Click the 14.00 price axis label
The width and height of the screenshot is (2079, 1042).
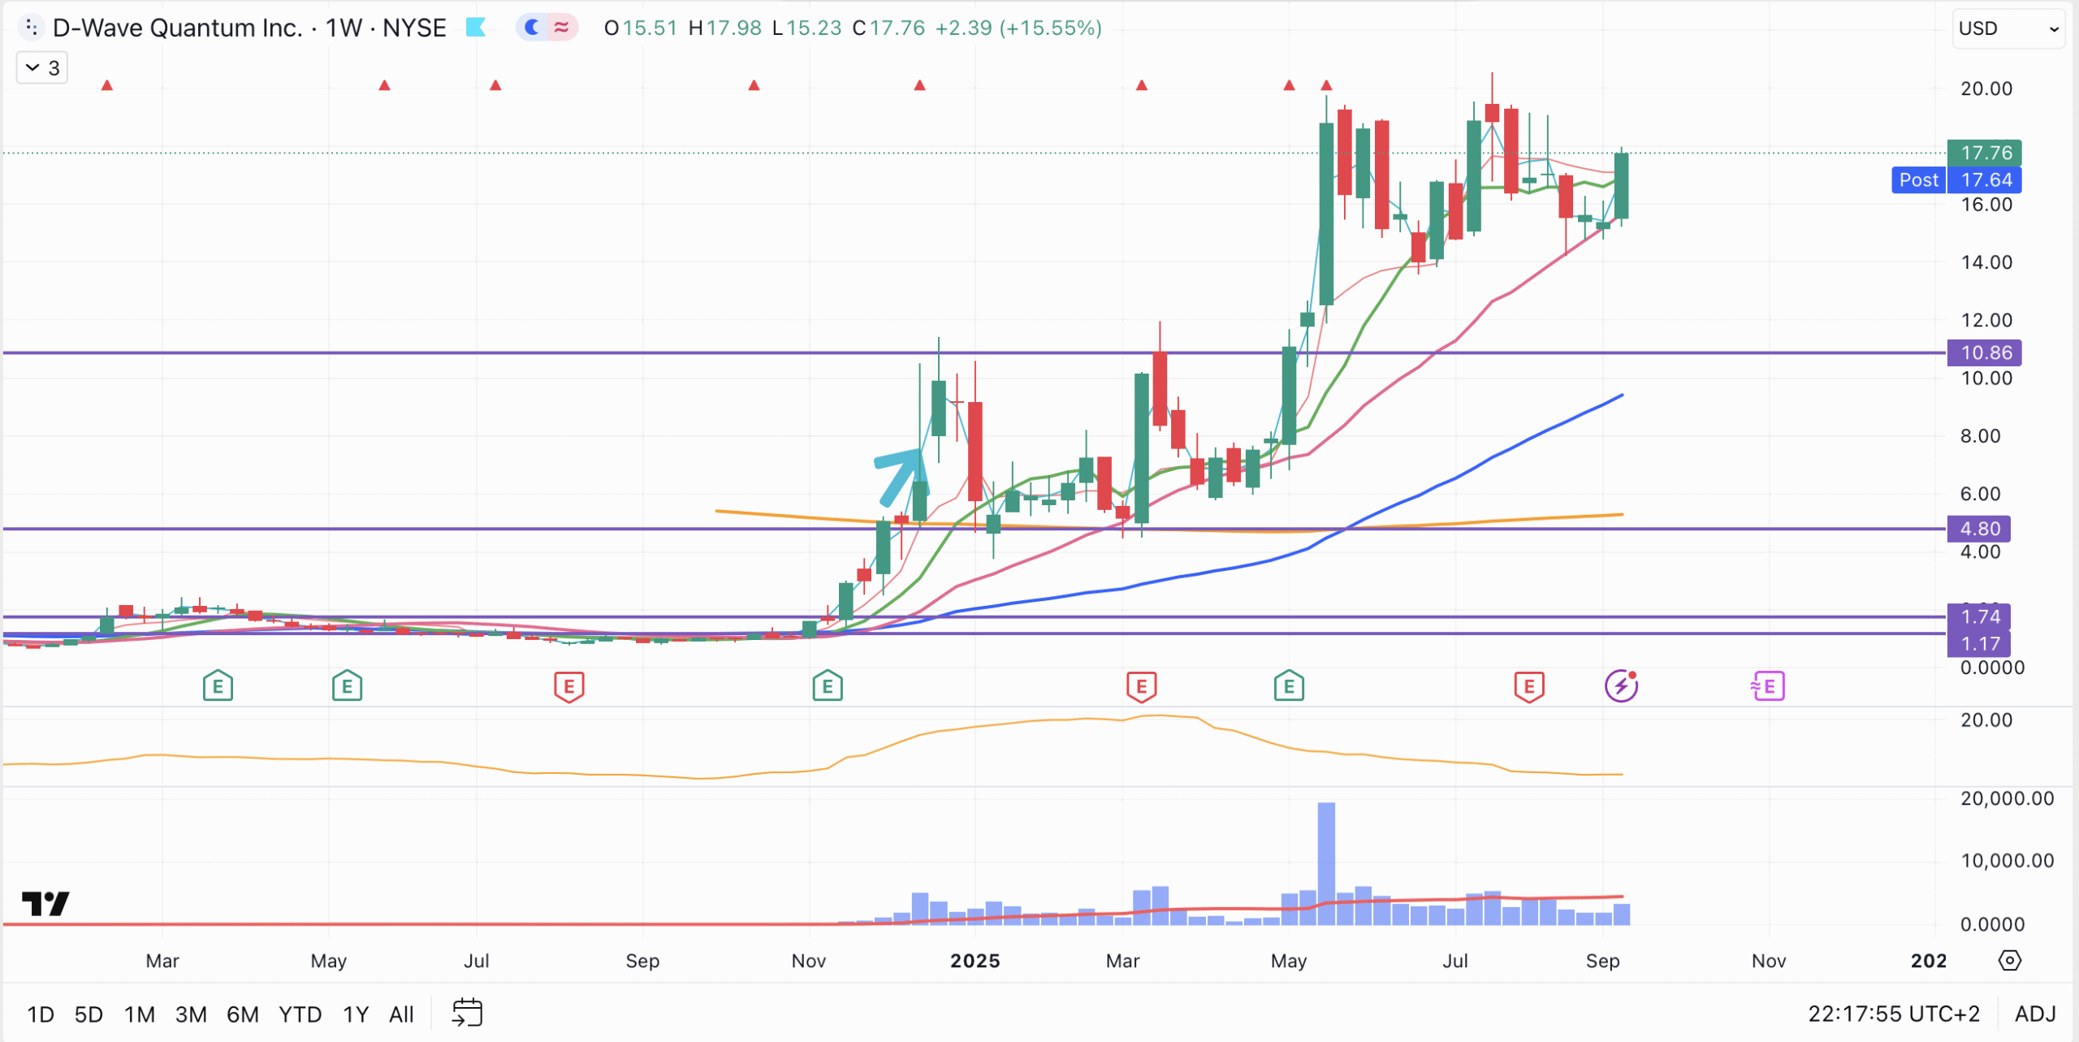tap(1986, 262)
